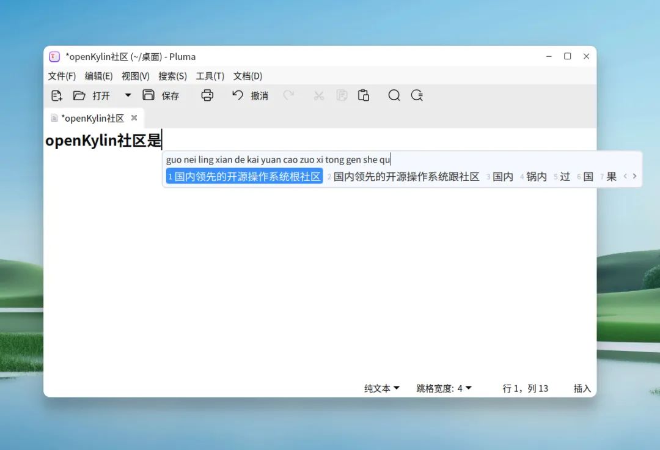Open the 视图(V) menu
The height and width of the screenshot is (450, 660).
pos(136,76)
